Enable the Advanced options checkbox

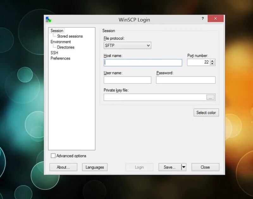[x=53, y=156]
